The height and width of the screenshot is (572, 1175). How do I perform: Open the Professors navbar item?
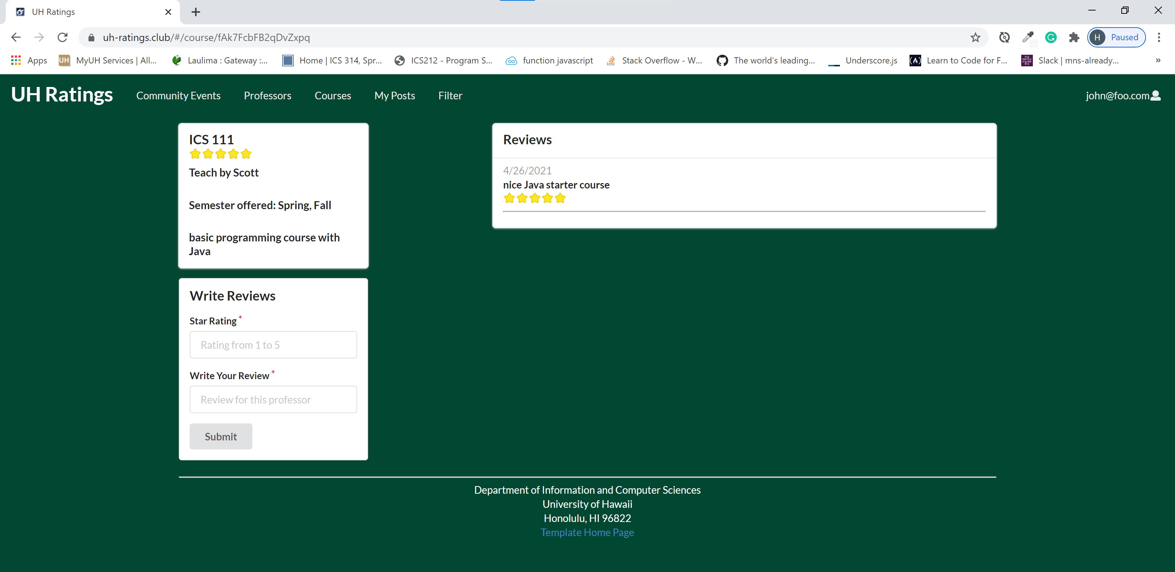pyautogui.click(x=267, y=96)
